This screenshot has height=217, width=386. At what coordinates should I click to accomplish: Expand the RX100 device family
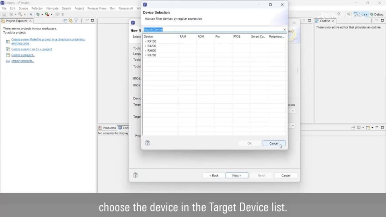(x=145, y=41)
